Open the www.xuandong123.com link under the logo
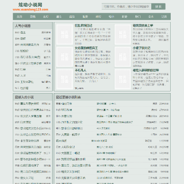 (30, 10)
